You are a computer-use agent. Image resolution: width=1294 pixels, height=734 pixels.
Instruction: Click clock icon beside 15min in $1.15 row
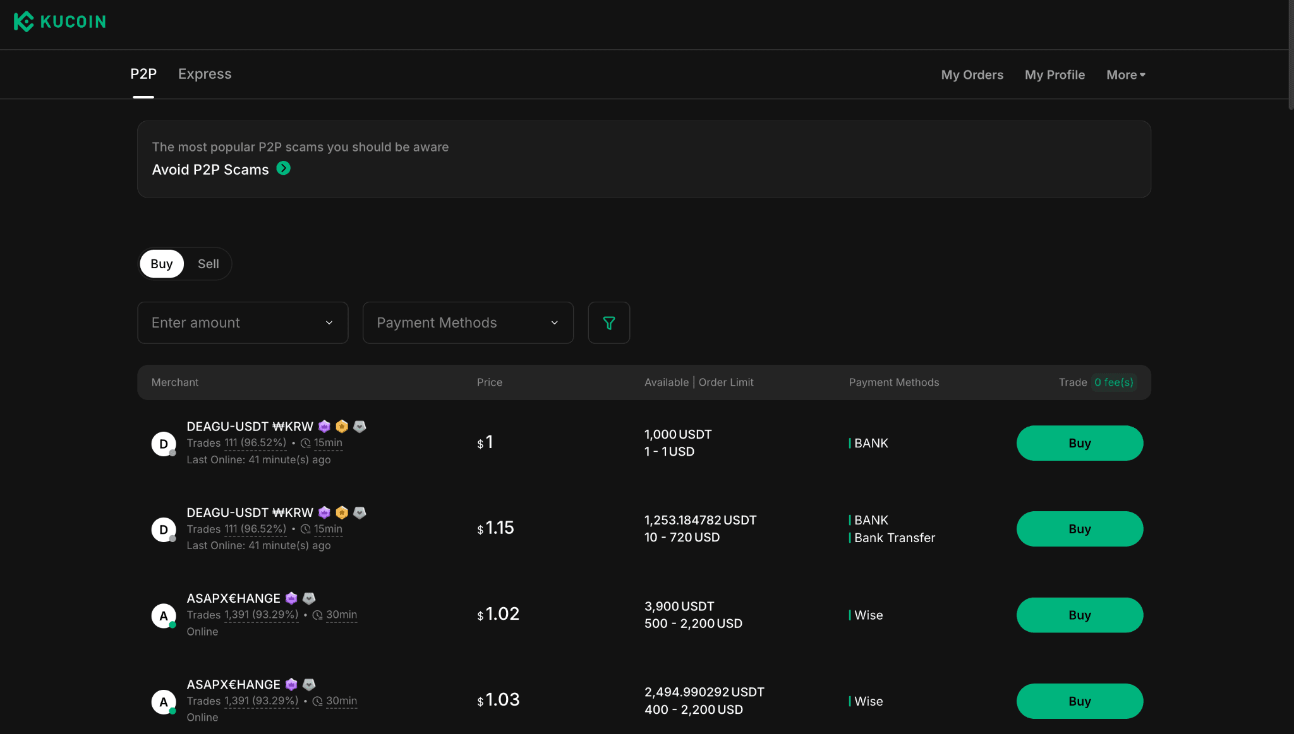306,529
